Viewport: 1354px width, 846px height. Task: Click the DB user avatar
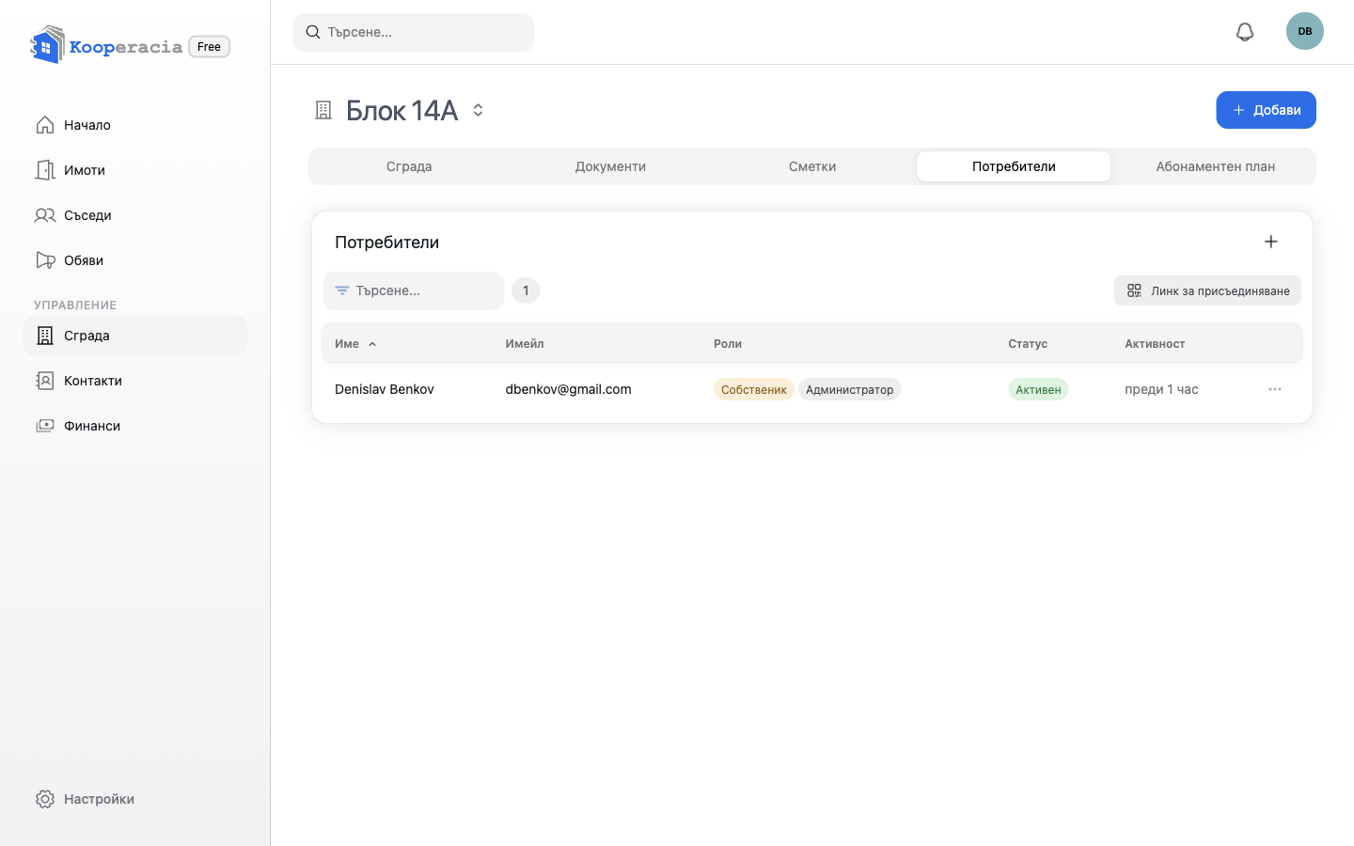[1305, 31]
